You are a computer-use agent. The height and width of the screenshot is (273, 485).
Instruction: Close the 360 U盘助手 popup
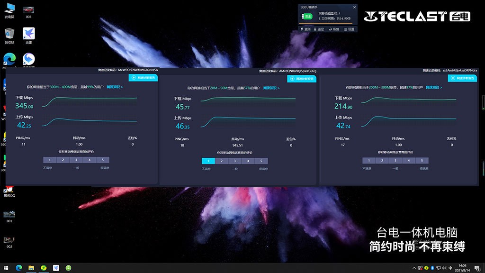[354, 7]
